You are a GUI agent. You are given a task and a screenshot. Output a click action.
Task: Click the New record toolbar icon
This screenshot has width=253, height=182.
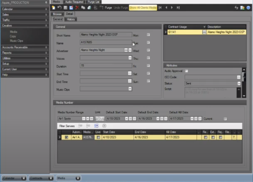(x=54, y=8)
